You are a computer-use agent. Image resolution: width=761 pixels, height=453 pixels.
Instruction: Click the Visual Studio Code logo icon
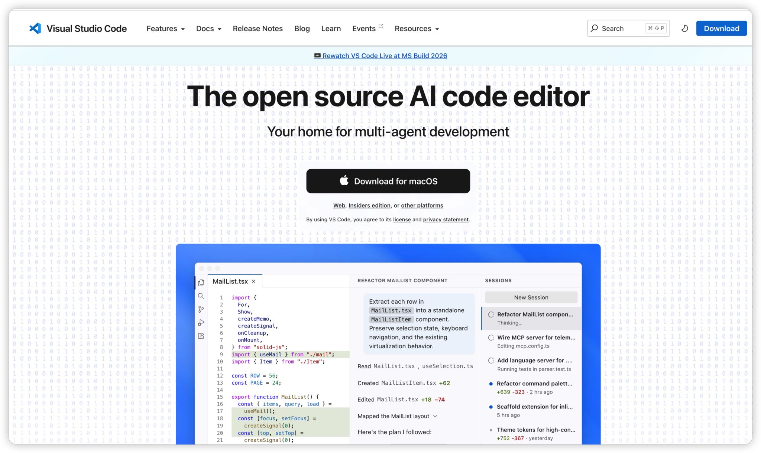pyautogui.click(x=35, y=29)
